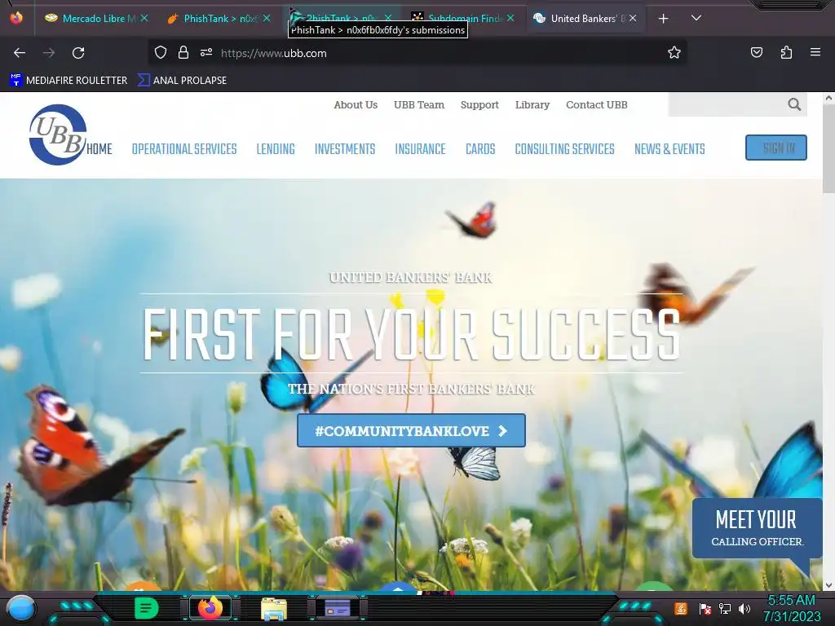Click the page vertical scrollbar thumb
This screenshot has width=835, height=626.
point(828,149)
